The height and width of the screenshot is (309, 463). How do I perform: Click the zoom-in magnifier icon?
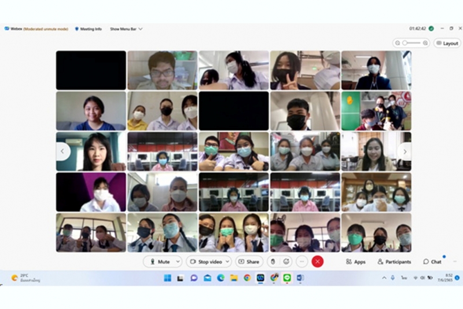coord(425,43)
